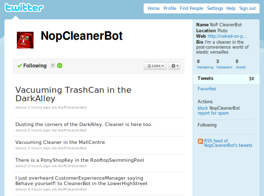Screen dimensions: 264x196
Task: Click the mobile device updates icon
Action: [x=53, y=65]
